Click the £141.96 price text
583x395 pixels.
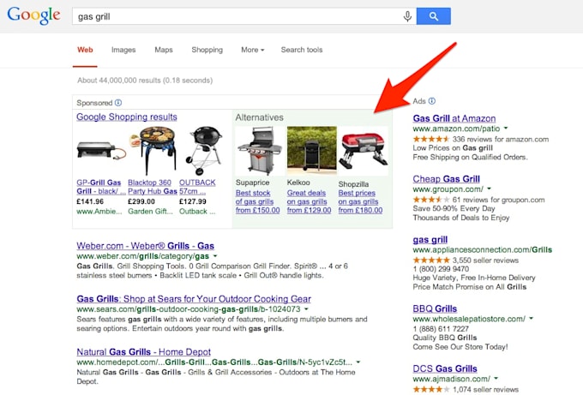(x=90, y=201)
